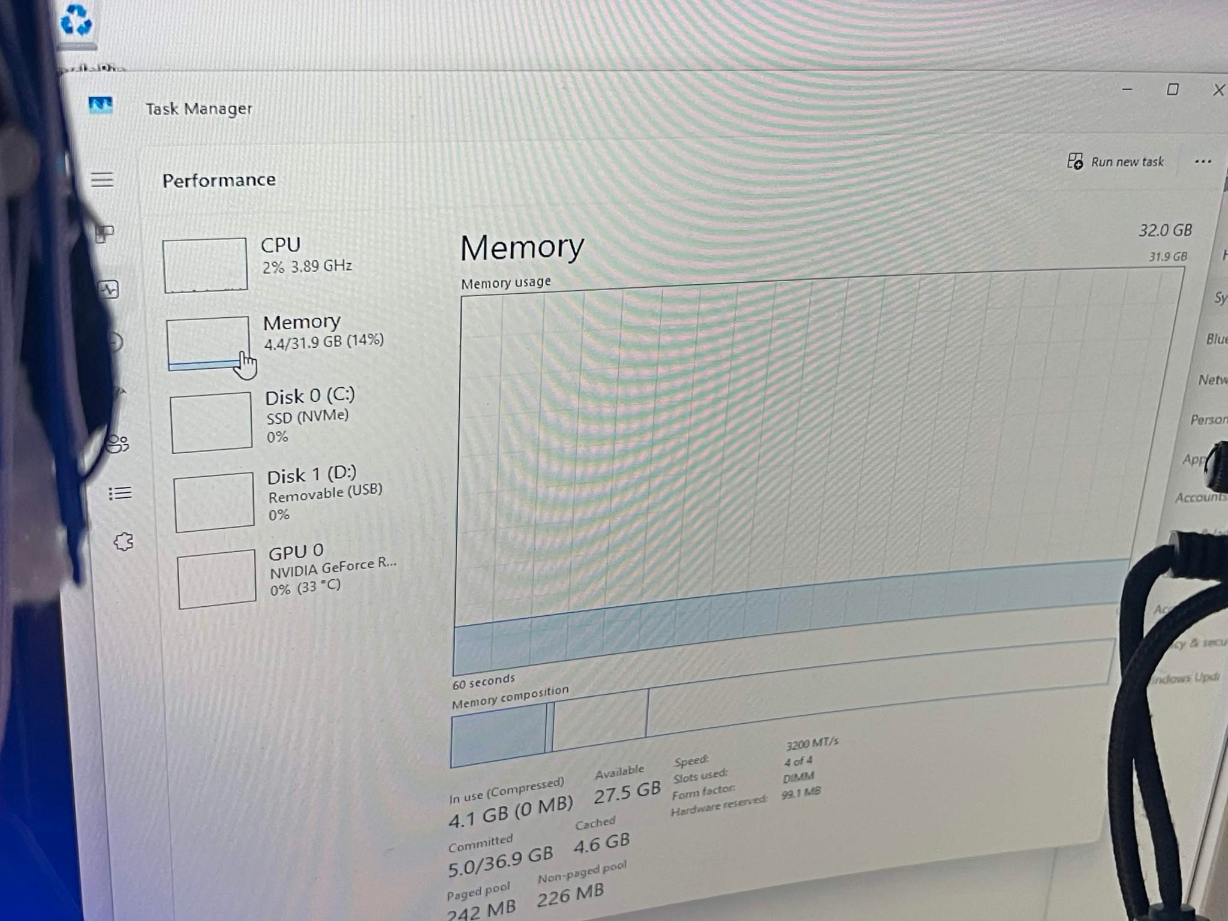Image resolution: width=1228 pixels, height=921 pixels.
Task: Click the Disk 0 mini graph thumbnail
Action: [x=211, y=422]
